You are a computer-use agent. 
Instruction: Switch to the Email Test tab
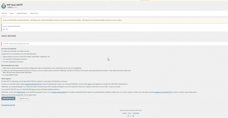pyautogui.click(x=4, y=13)
